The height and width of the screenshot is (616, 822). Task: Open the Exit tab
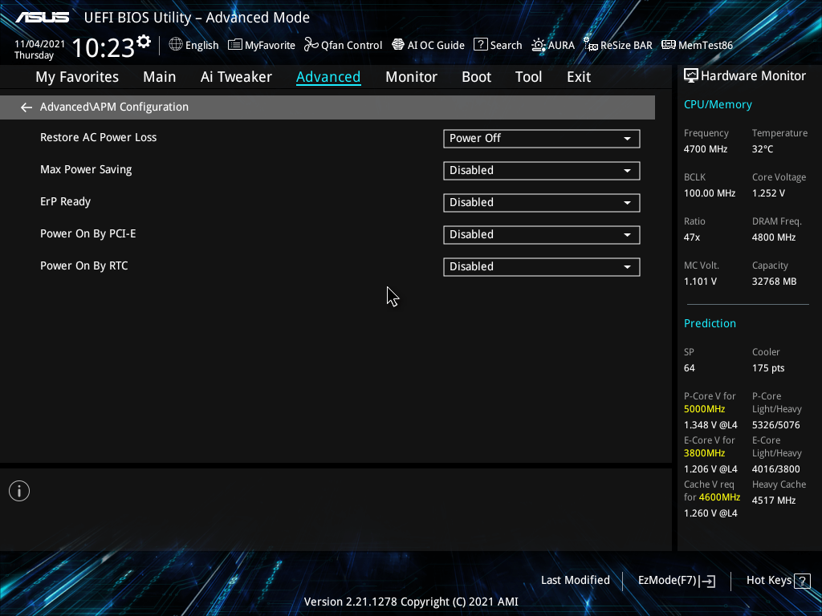pos(579,77)
